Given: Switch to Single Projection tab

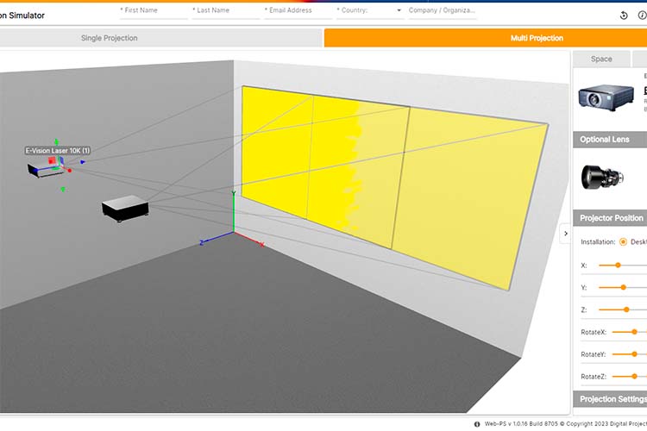Looking at the screenshot, I should pyautogui.click(x=160, y=38).
